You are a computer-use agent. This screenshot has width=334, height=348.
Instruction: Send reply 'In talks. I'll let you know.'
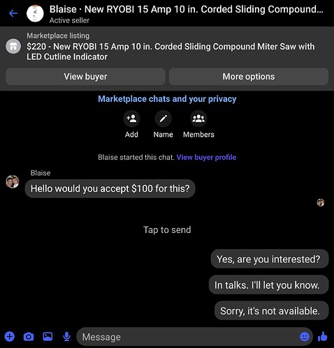click(268, 285)
